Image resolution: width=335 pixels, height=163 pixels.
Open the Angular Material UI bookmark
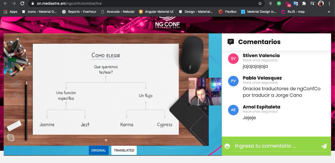tap(156, 12)
